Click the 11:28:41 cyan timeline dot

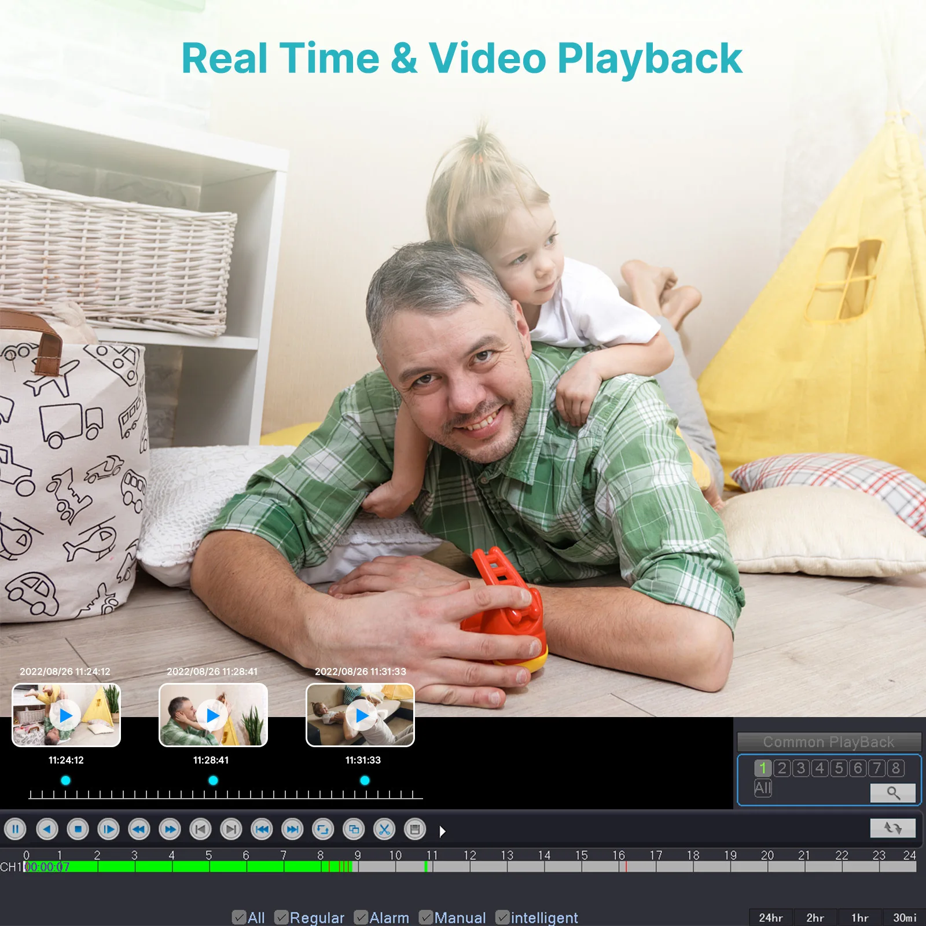pos(213,780)
